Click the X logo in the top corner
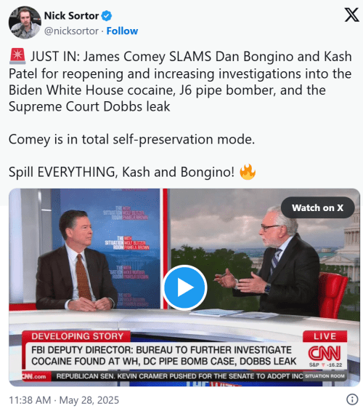Screen dimensions: 363x409 351,15
